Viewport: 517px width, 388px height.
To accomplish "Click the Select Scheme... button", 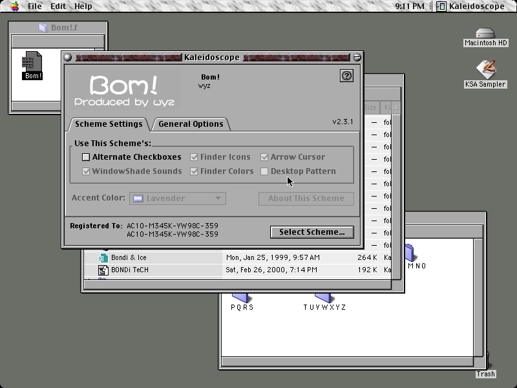I will tap(312, 232).
